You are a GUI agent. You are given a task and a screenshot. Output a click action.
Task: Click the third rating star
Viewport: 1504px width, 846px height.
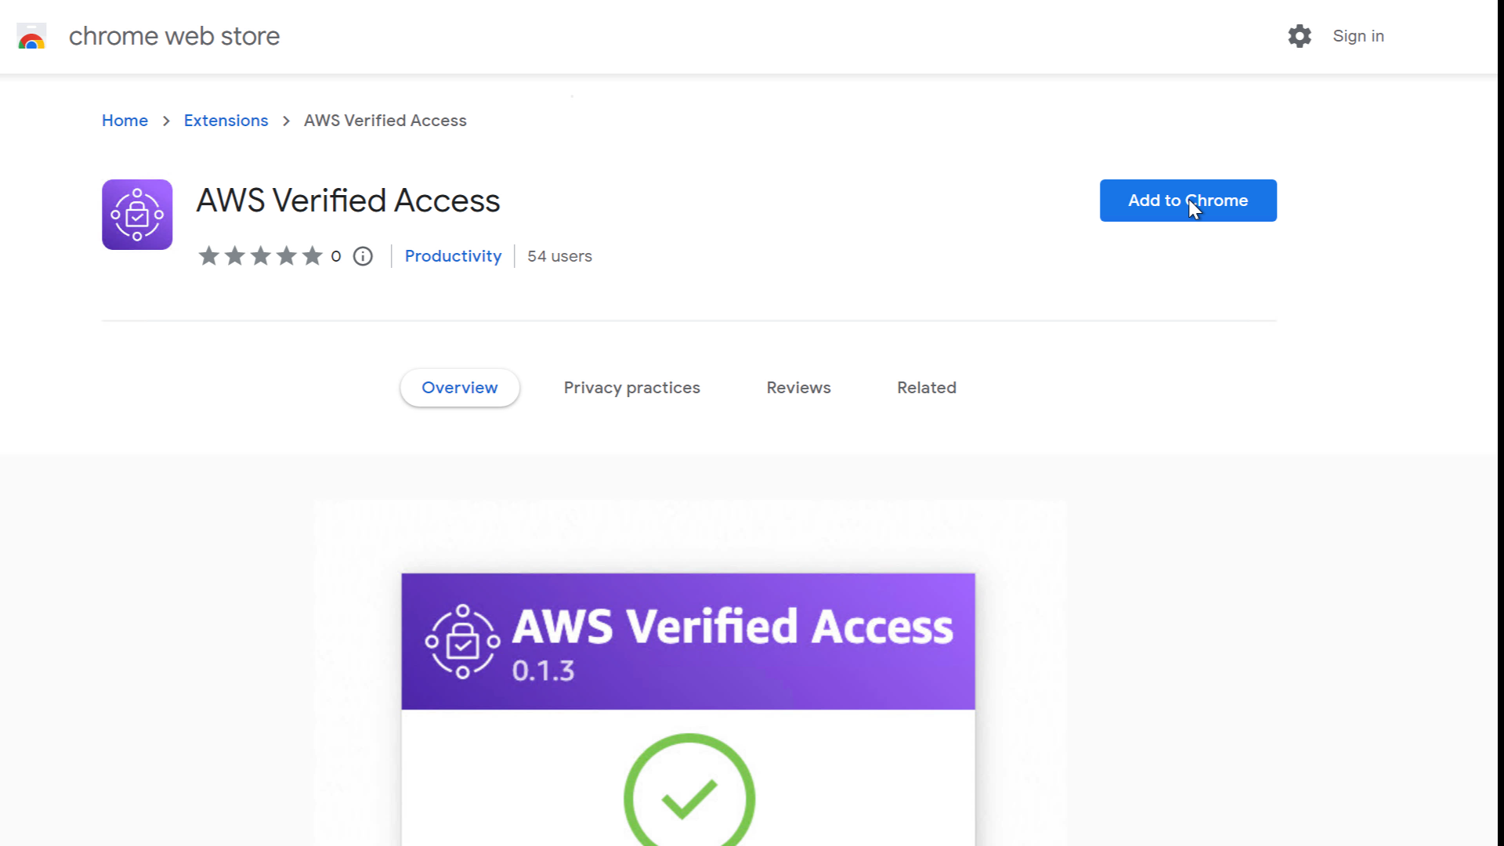(x=261, y=256)
